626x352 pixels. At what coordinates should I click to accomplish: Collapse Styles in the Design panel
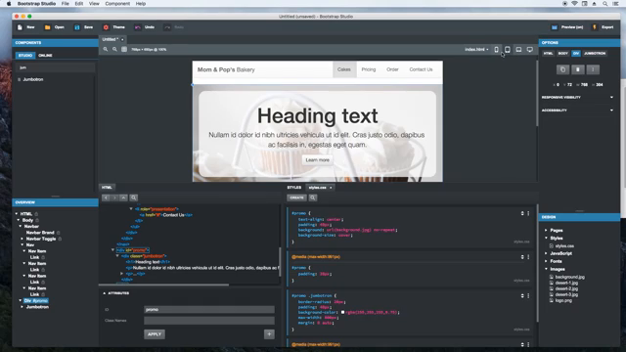coord(546,238)
